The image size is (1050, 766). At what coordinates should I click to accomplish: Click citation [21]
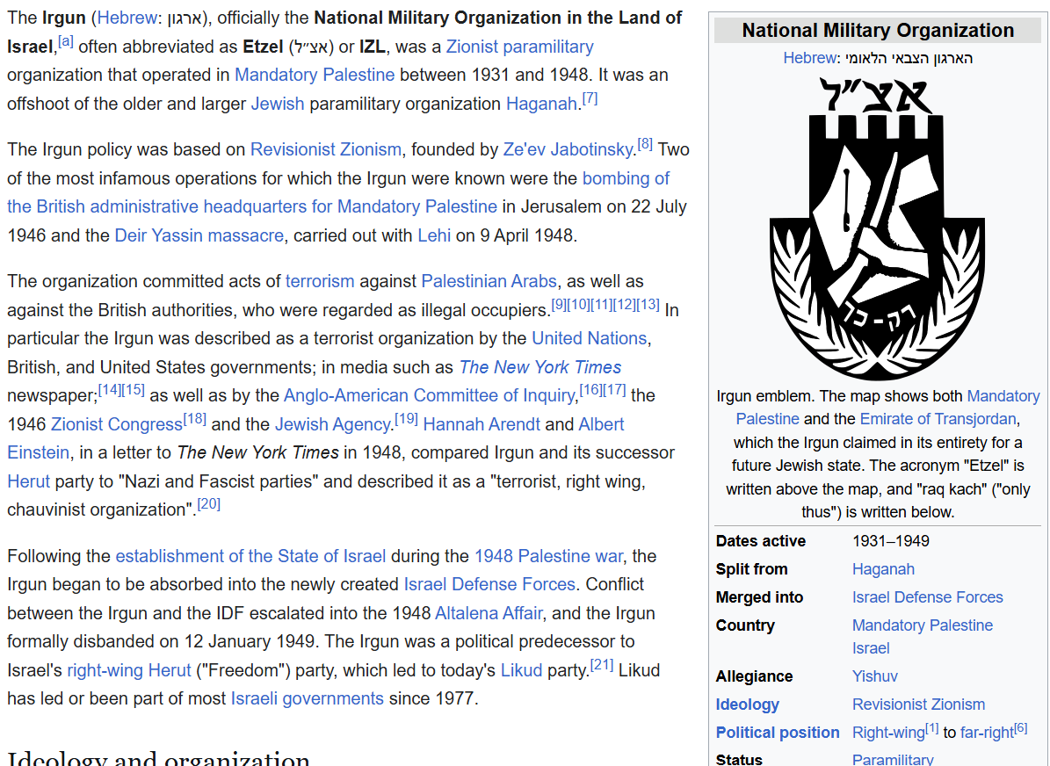coord(601,665)
